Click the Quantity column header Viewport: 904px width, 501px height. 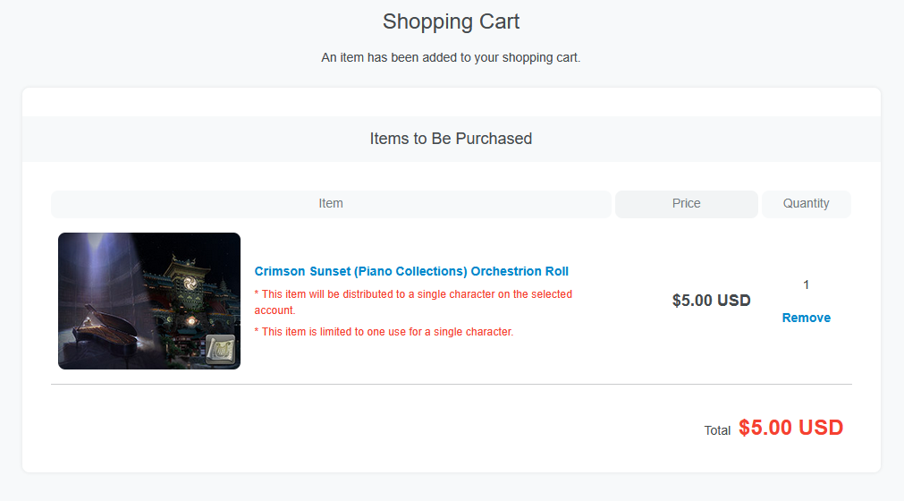[806, 204]
